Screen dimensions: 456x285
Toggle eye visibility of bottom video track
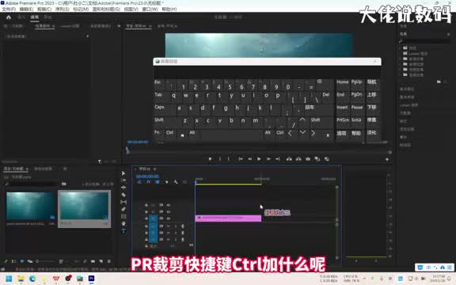168,218
